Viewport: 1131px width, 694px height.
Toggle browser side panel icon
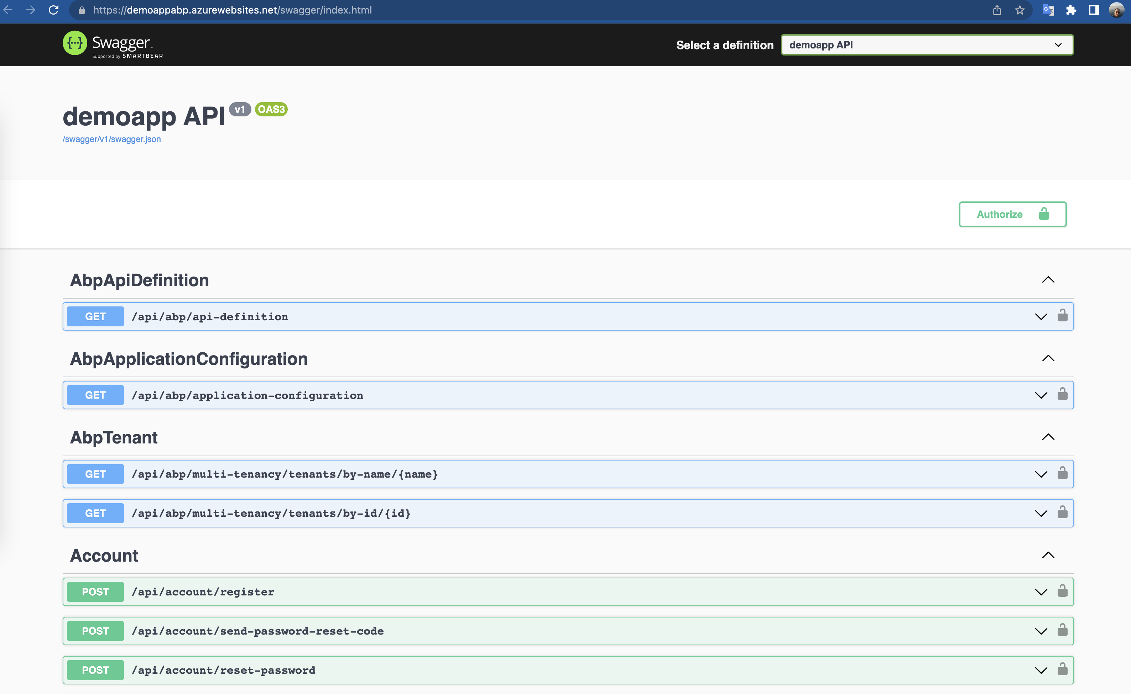(x=1093, y=10)
